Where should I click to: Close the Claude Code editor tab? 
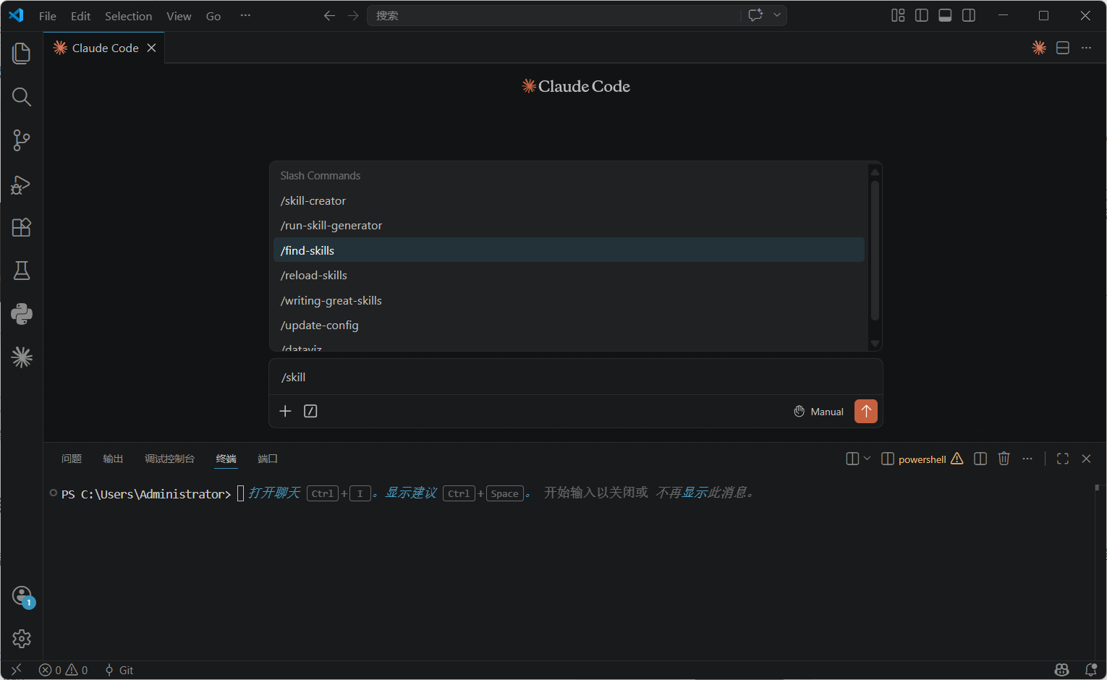pos(151,48)
